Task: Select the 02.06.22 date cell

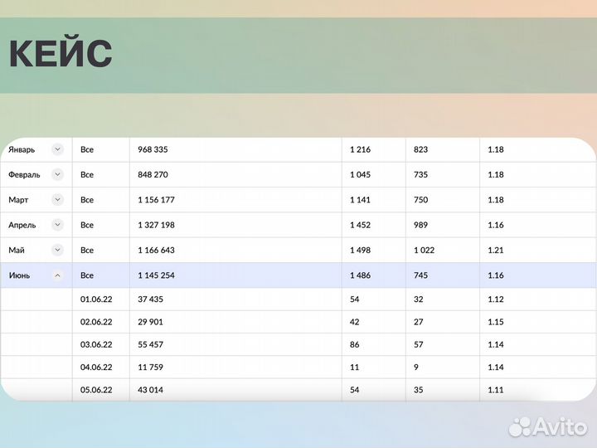Action: coord(96,322)
